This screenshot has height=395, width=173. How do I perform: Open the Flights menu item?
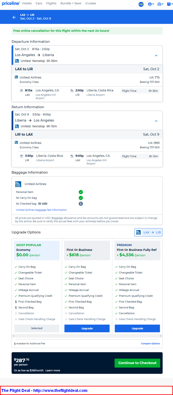pos(51,3)
